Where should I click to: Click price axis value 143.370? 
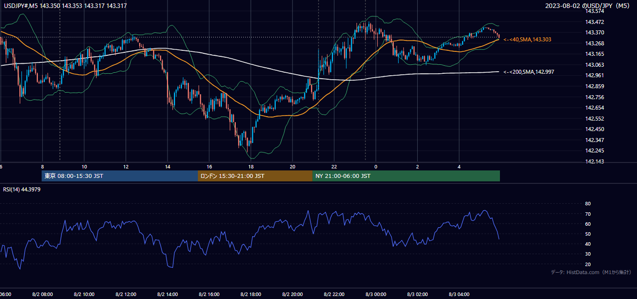pyautogui.click(x=595, y=32)
